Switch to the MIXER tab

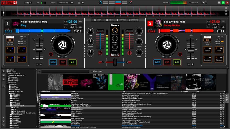97,20
